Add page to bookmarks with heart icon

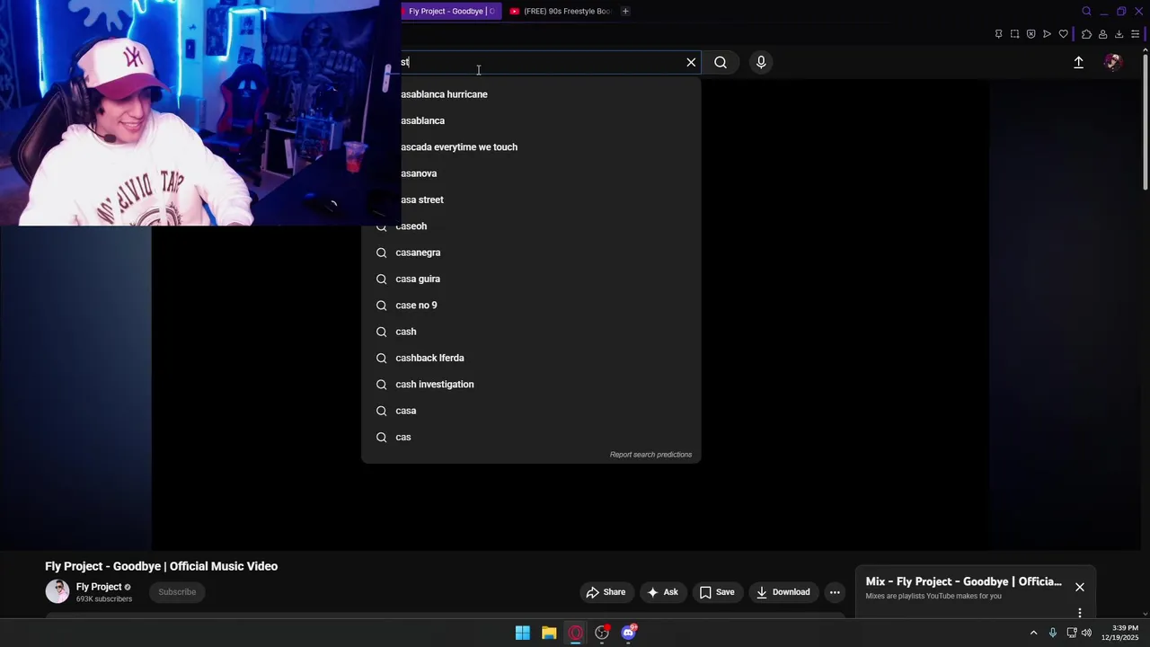click(x=1063, y=34)
